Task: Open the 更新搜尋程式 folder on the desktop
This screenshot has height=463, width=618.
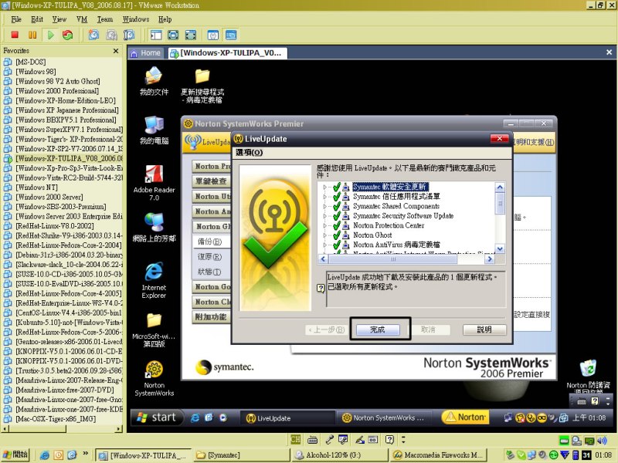Action: [x=202, y=86]
